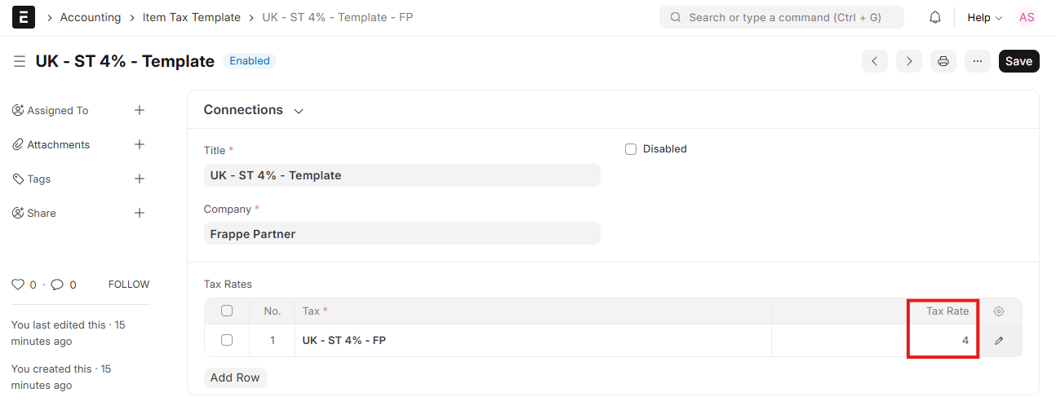
Task: Navigate to Accounting breadcrumb
Action: [90, 17]
